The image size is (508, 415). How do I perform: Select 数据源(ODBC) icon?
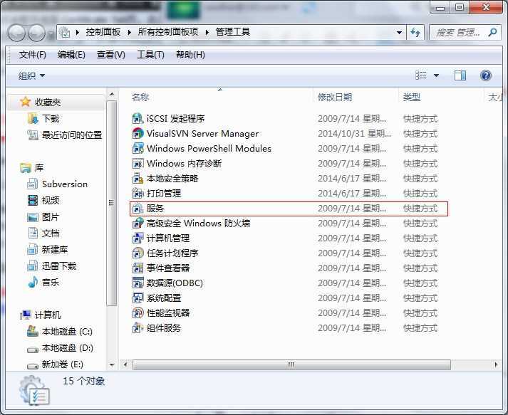[x=138, y=283]
